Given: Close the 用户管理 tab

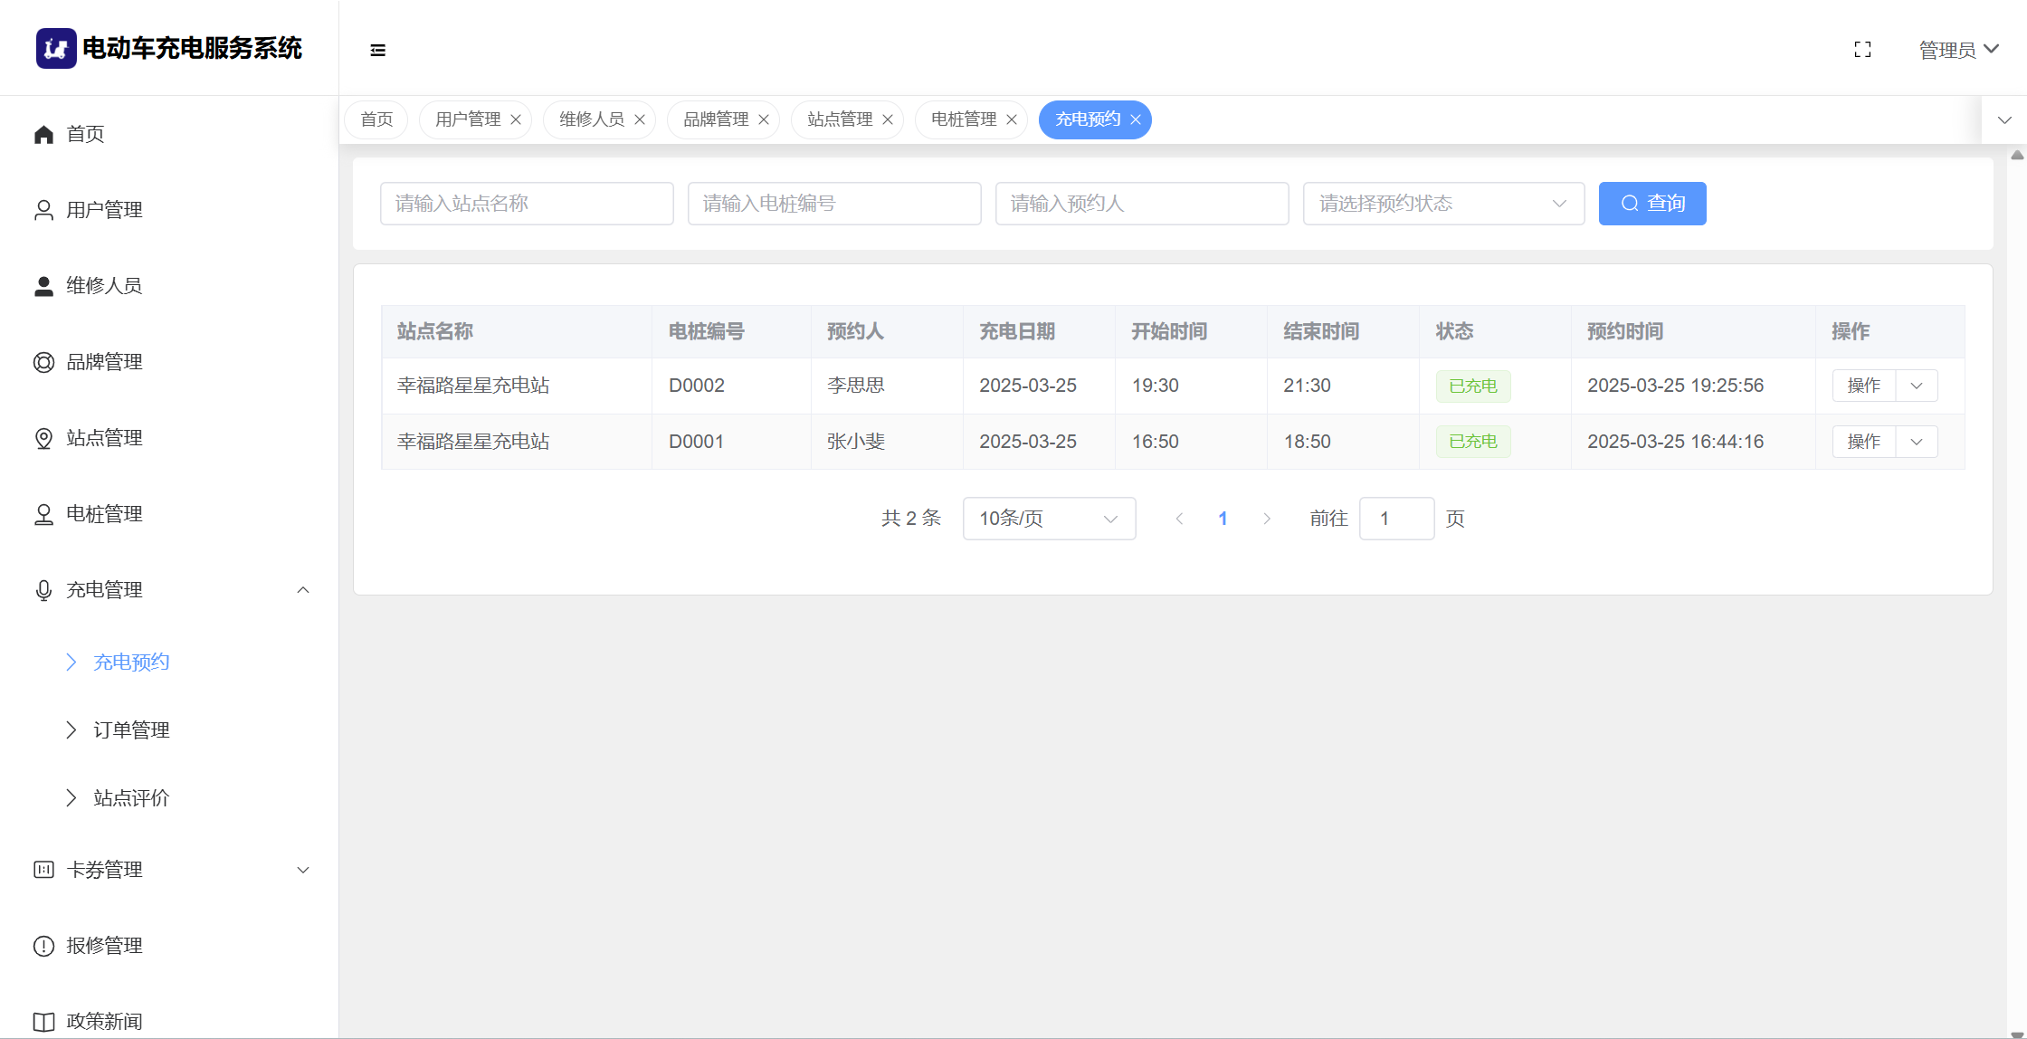Looking at the screenshot, I should pyautogui.click(x=516, y=119).
